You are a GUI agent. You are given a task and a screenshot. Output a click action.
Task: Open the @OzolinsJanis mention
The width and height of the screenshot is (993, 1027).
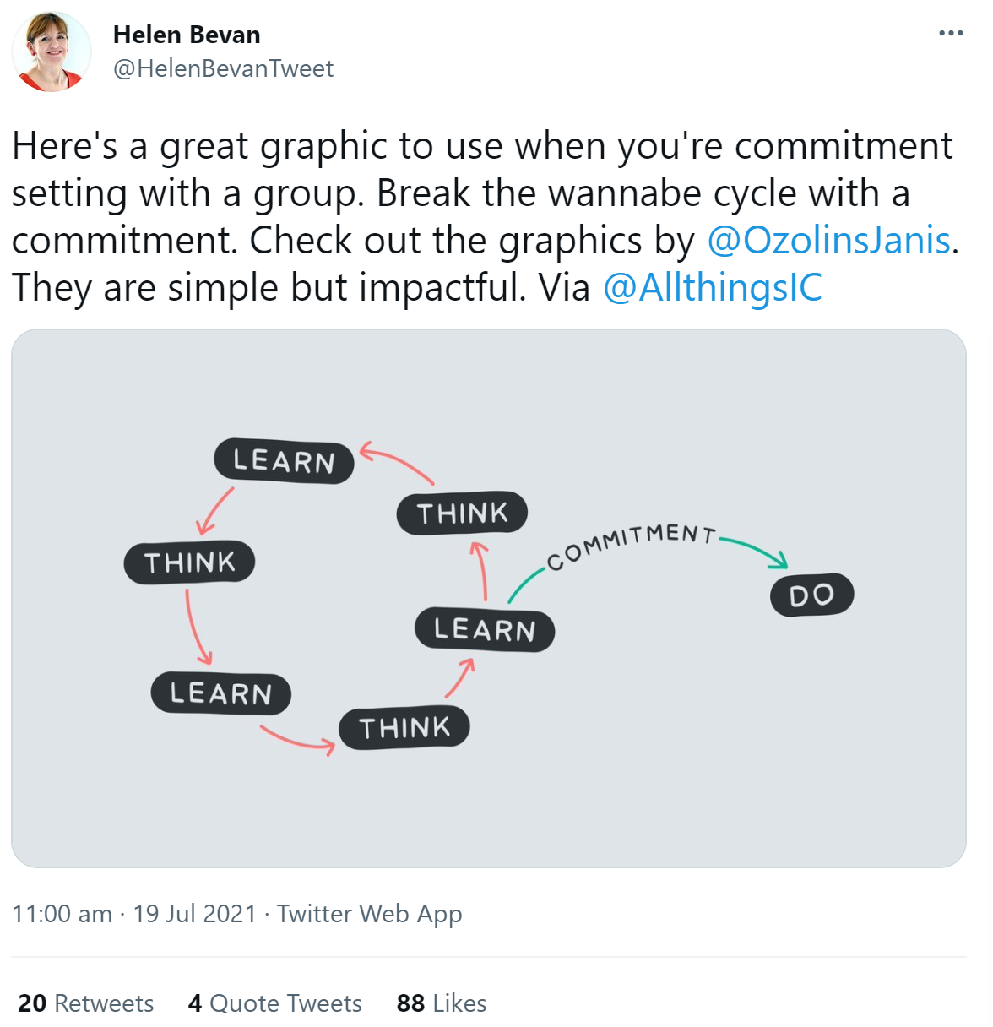pos(828,240)
